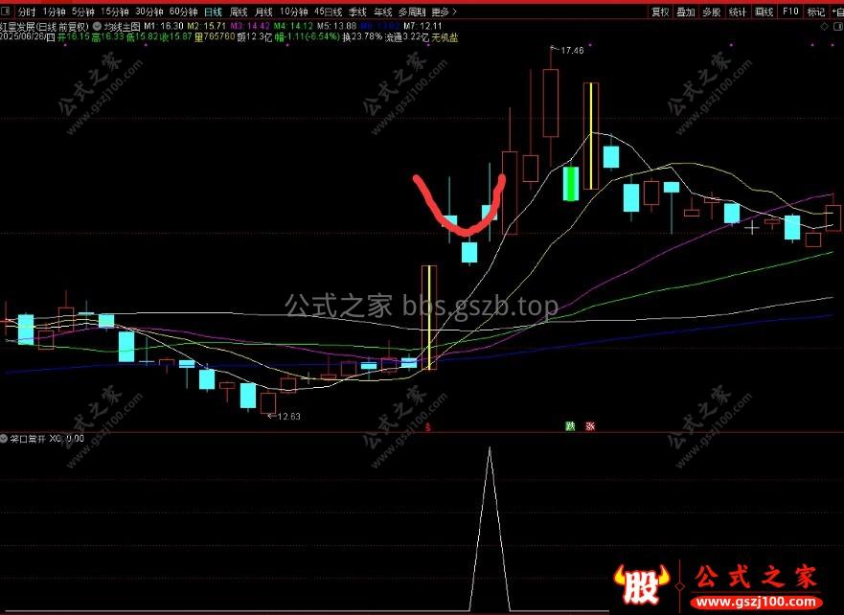Click the red 涨 marker icon
844x615 pixels.
(590, 426)
